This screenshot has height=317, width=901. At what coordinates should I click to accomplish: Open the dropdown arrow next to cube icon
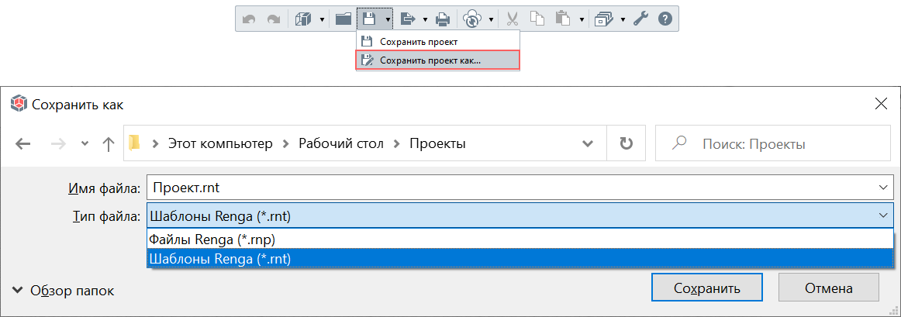[x=322, y=19]
